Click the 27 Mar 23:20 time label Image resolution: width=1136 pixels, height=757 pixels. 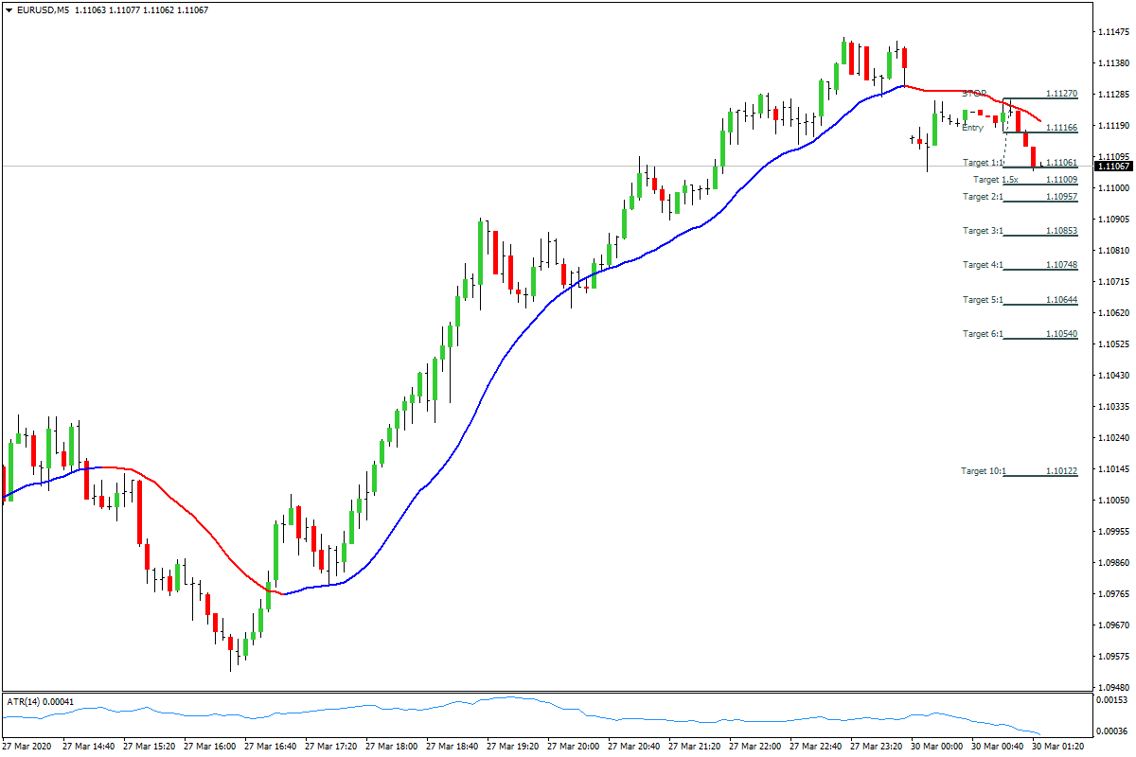[x=877, y=747]
